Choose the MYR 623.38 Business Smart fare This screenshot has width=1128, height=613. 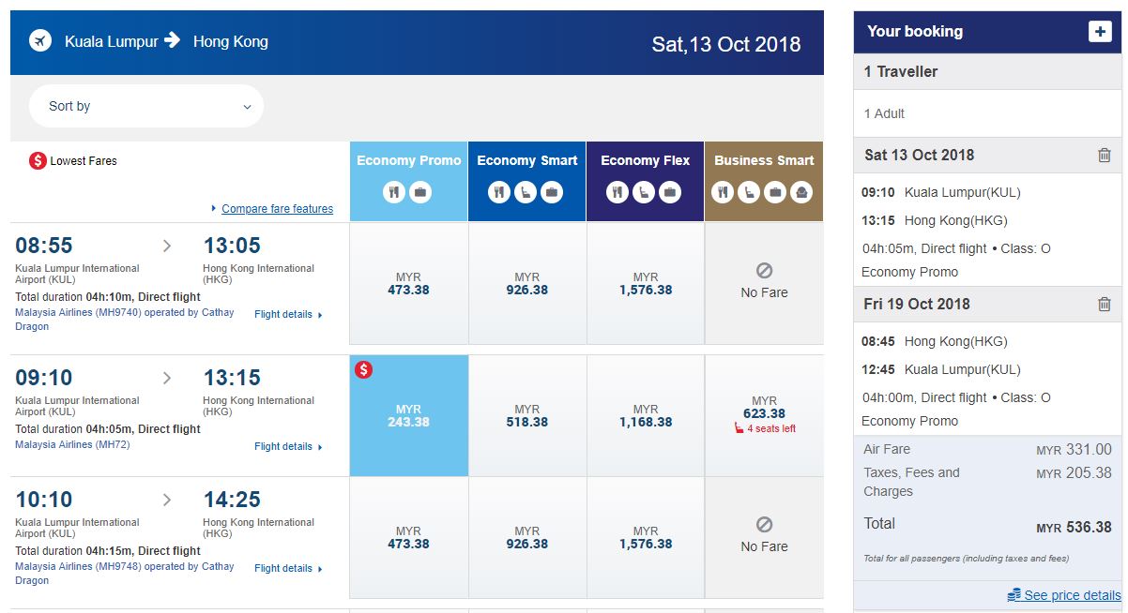pos(764,413)
